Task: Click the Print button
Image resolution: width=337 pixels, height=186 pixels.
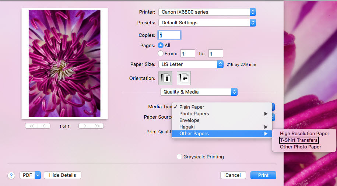Action: coord(263,175)
